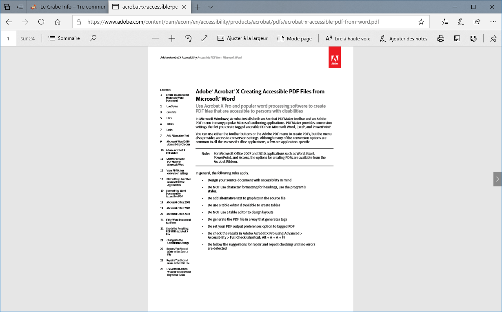Click 'Adobe Acrobat X PDFMaker' contents entry
The width and height of the screenshot is (502, 312).
(175, 152)
